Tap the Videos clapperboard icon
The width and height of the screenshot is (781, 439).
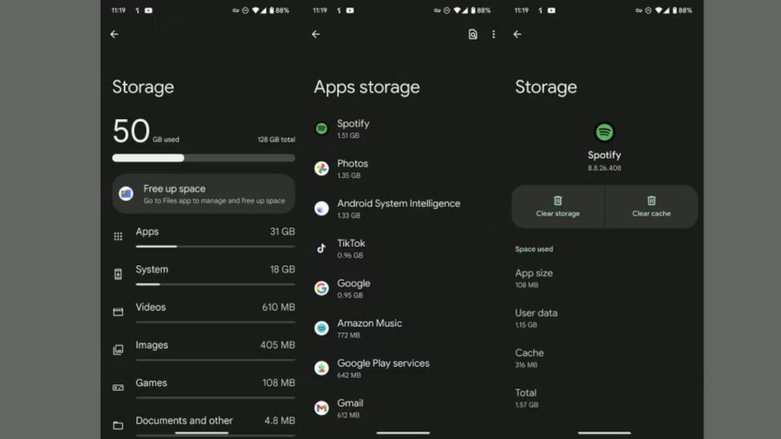pyautogui.click(x=118, y=312)
